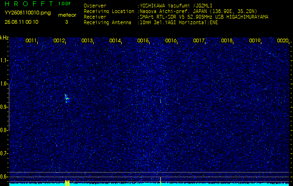
Task: Click the Receiver description SMArt RTL-SDR V5
Action: click(162, 17)
